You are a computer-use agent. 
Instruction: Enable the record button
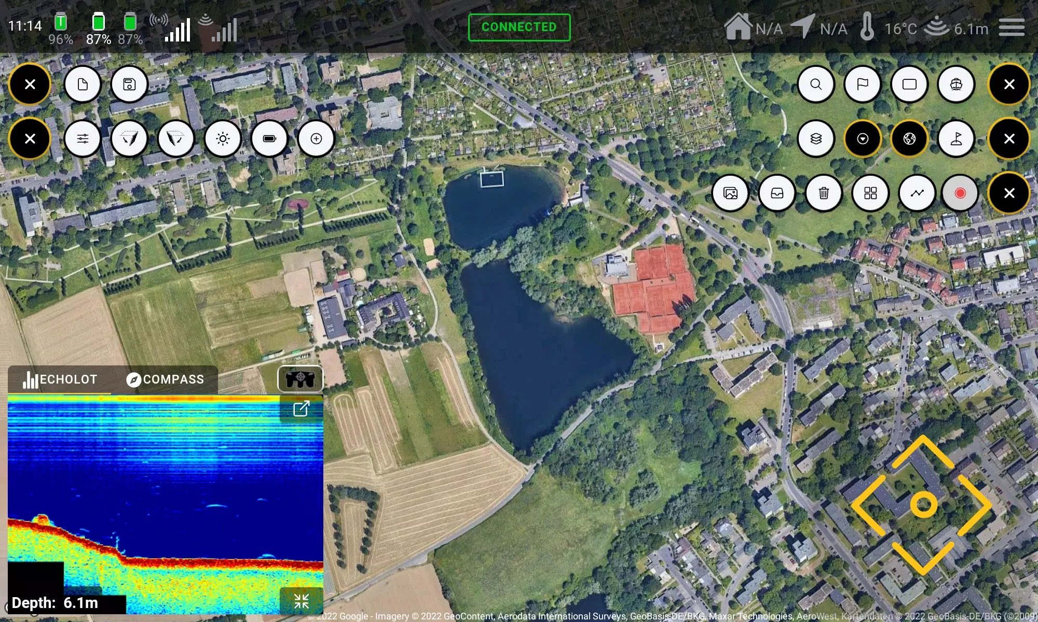pyautogui.click(x=961, y=192)
